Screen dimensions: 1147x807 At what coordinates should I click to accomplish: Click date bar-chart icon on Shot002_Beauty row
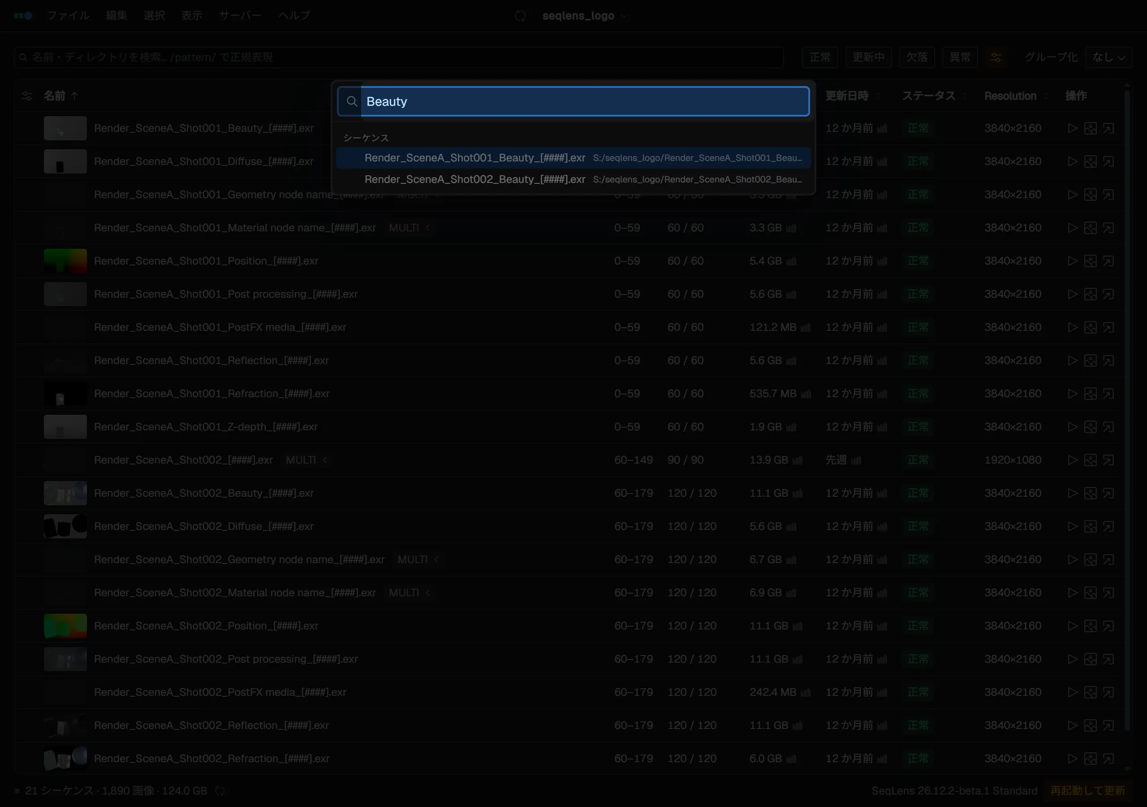click(x=882, y=494)
